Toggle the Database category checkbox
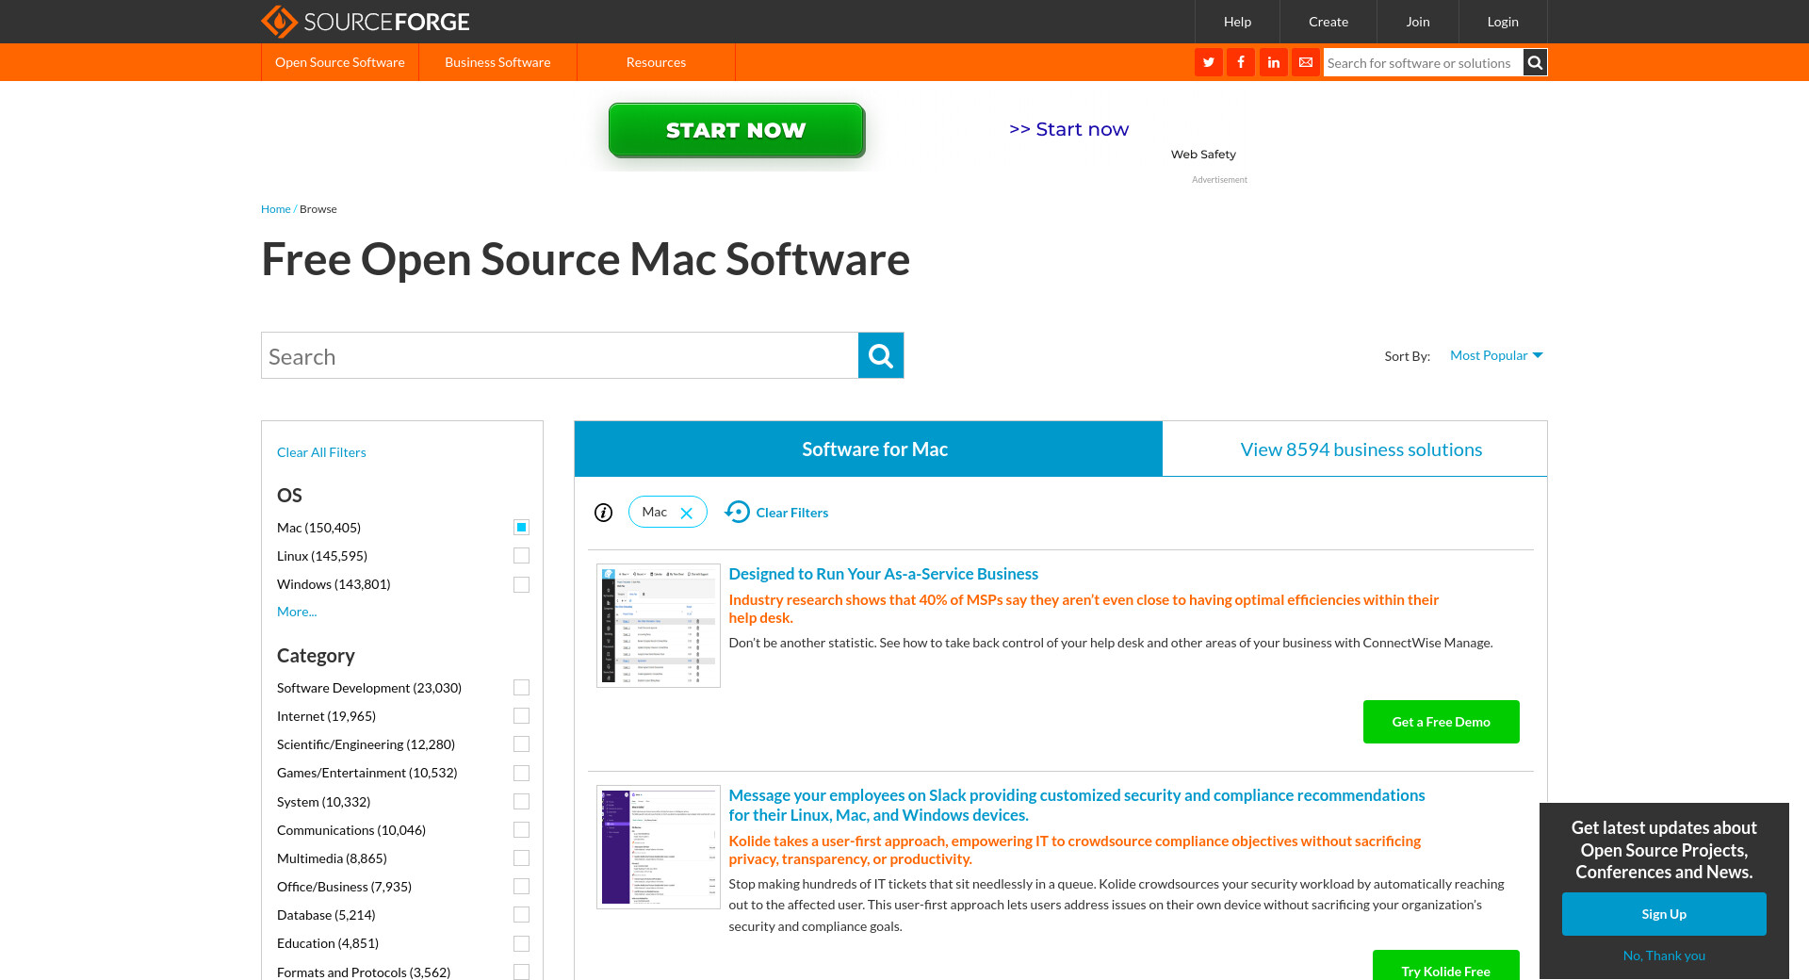This screenshot has height=980, width=1809. coord(522,915)
